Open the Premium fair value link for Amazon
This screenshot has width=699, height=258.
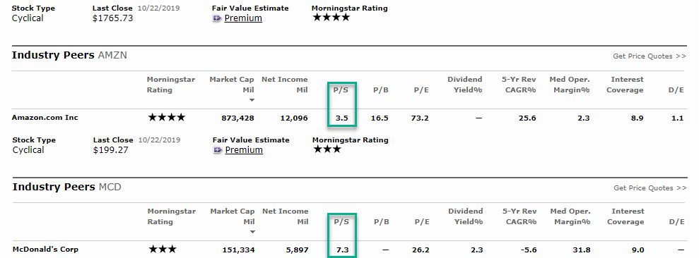click(243, 18)
